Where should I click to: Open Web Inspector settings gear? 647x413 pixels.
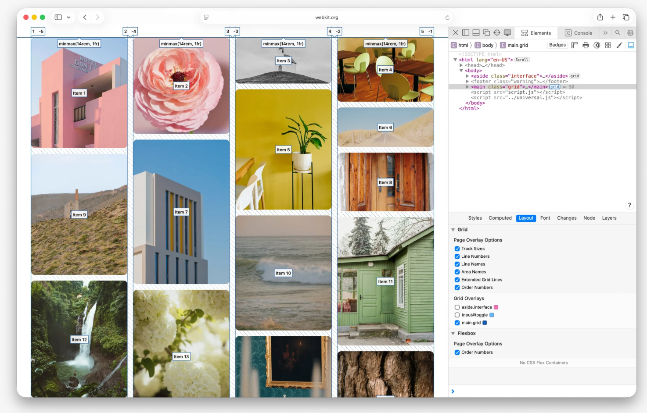point(630,33)
